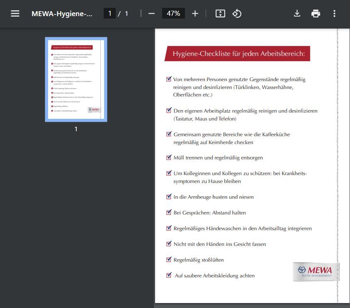Viewport: 350px width, 308px height.
Task: Select the page 1 thumbnail
Action: click(76, 79)
